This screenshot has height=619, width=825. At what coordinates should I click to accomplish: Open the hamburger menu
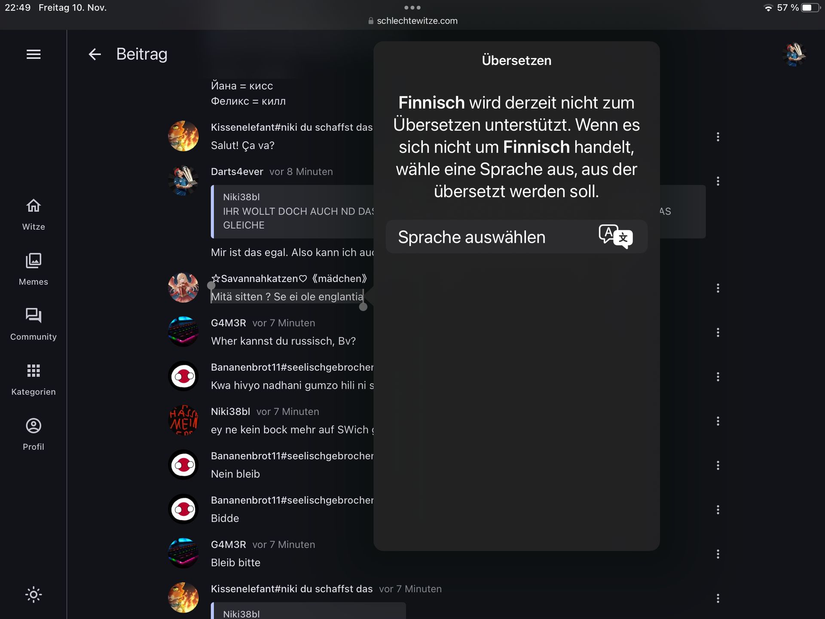(x=34, y=54)
